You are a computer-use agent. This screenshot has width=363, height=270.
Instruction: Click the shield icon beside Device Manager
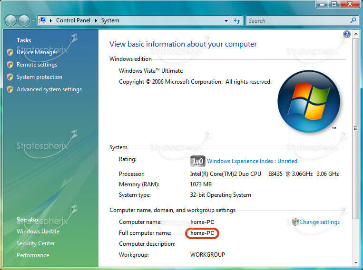coord(10,52)
